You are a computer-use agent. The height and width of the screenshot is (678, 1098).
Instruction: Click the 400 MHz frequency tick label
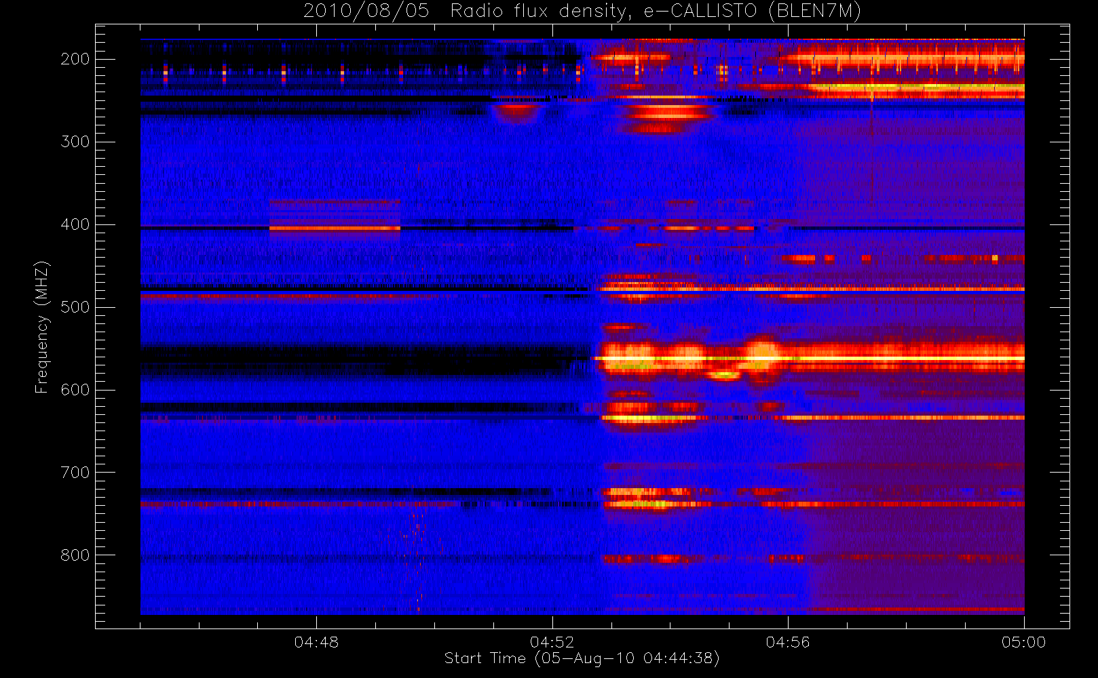coord(75,224)
